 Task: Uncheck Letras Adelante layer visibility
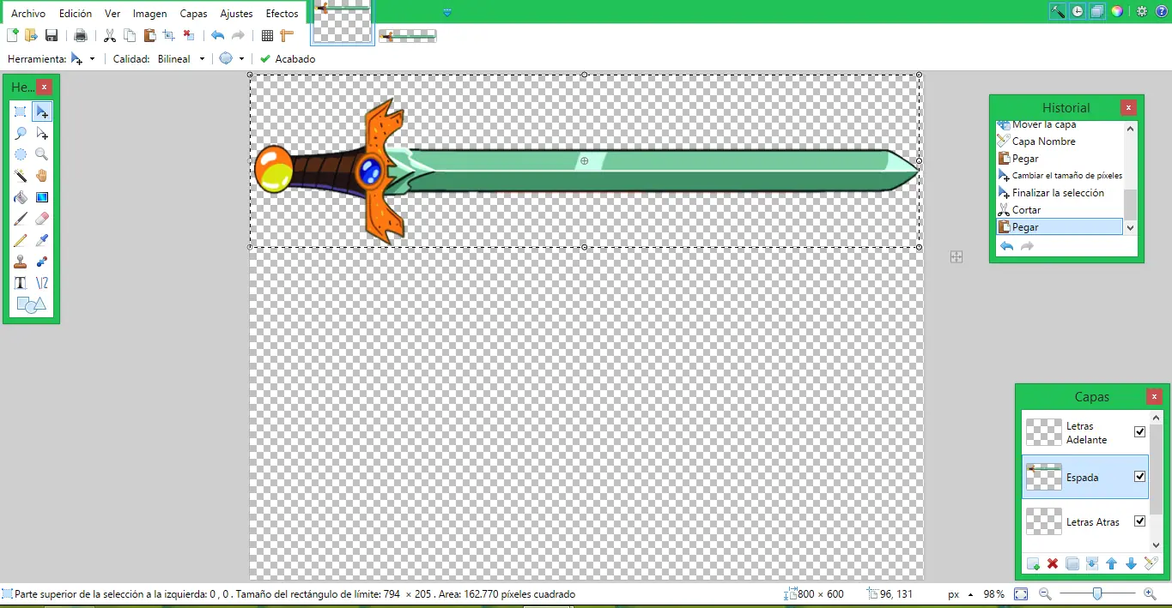tap(1140, 432)
